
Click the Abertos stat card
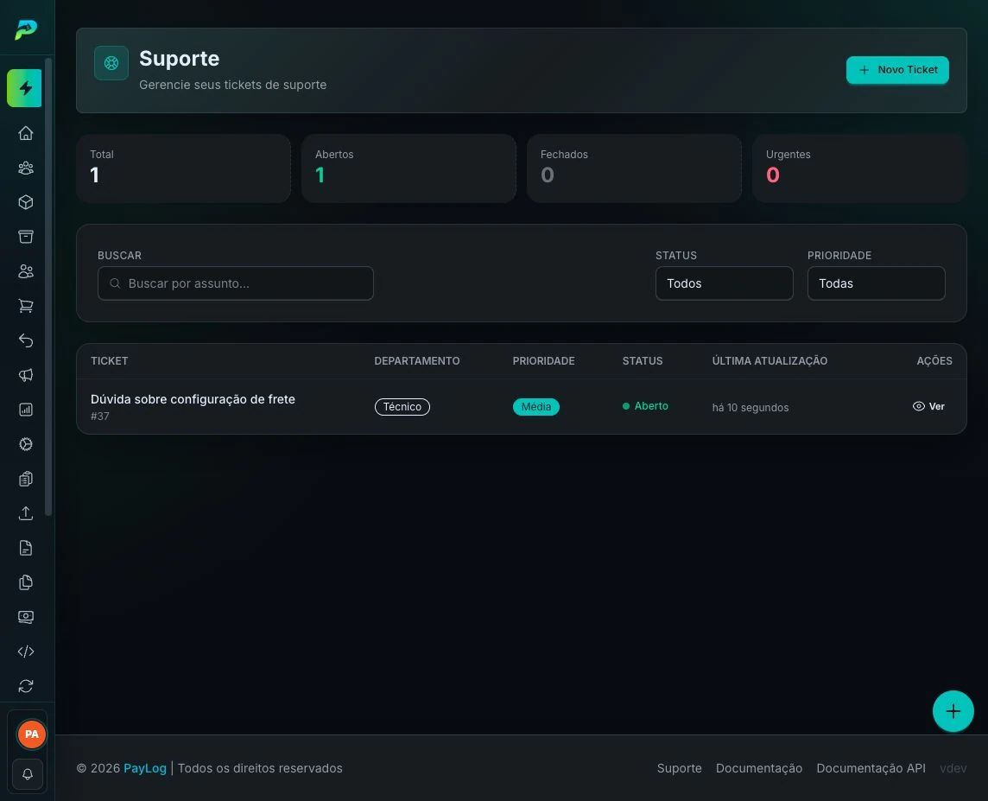(x=409, y=168)
